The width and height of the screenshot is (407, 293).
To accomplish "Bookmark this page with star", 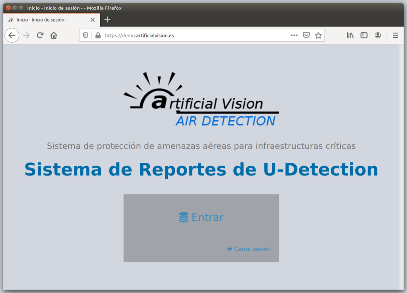I will click(x=318, y=35).
